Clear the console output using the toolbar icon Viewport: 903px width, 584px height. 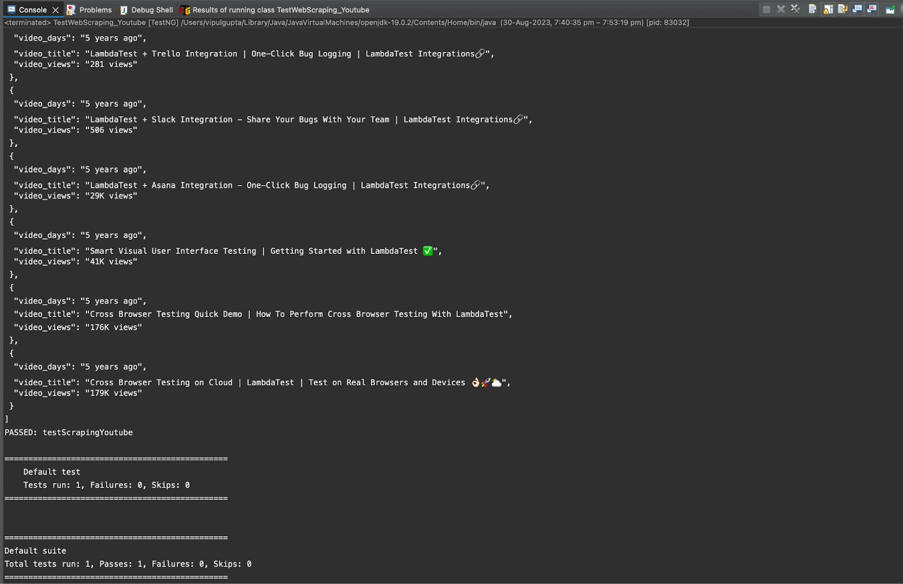click(x=813, y=9)
